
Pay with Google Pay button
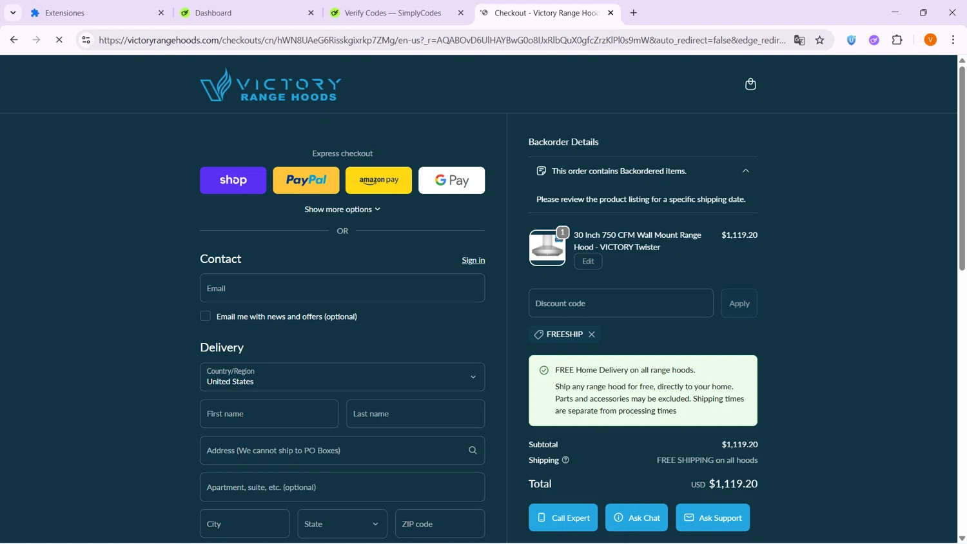point(452,180)
